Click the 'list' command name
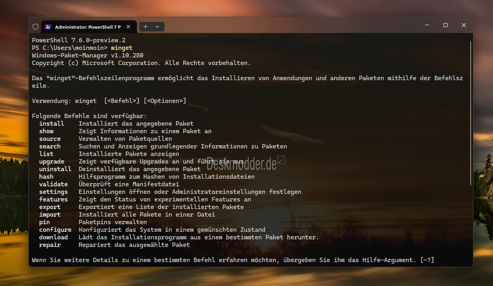The image size is (493, 286). click(46, 154)
